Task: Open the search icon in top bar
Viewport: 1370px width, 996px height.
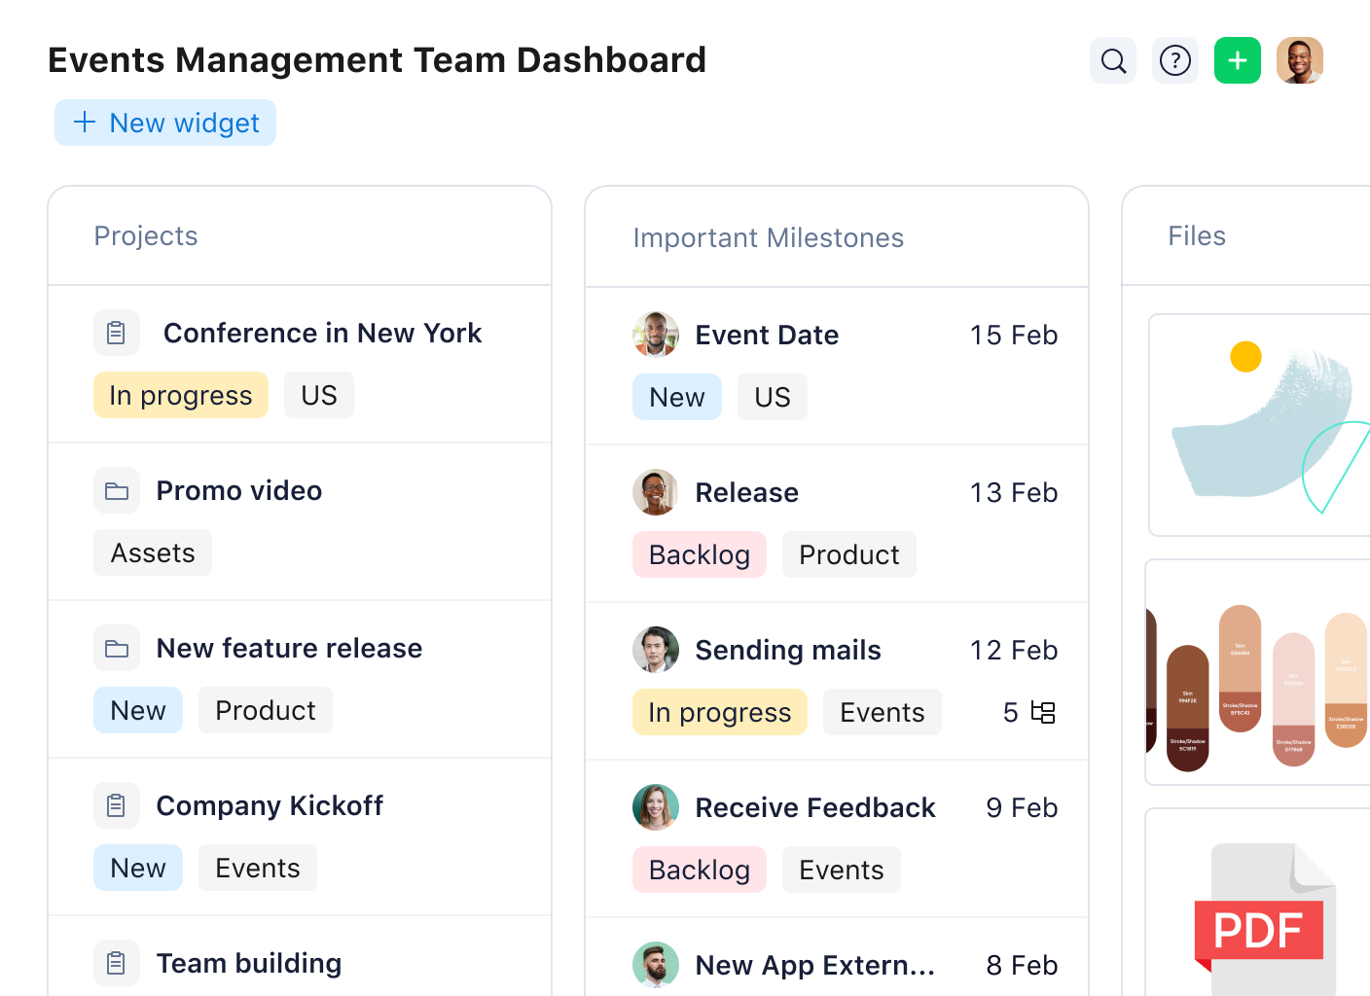Action: pyautogui.click(x=1112, y=60)
